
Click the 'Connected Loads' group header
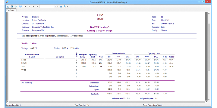(x=118, y=53)
